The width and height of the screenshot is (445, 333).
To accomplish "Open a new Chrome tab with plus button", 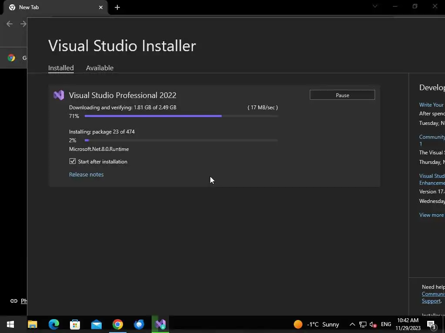I will 117,7.
